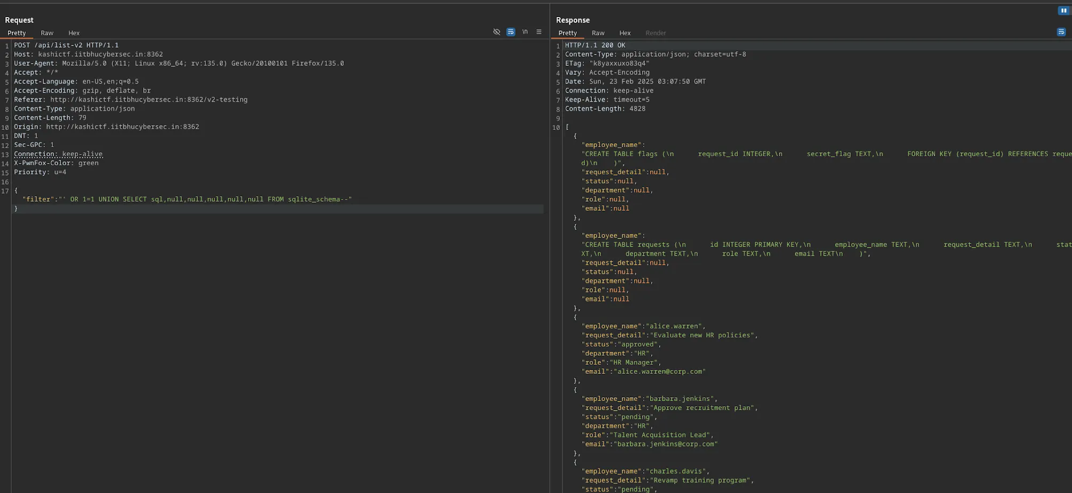Click "barbara.jenkins" employee name value
Viewport: 1072px width, 493px height.
pyautogui.click(x=680, y=399)
